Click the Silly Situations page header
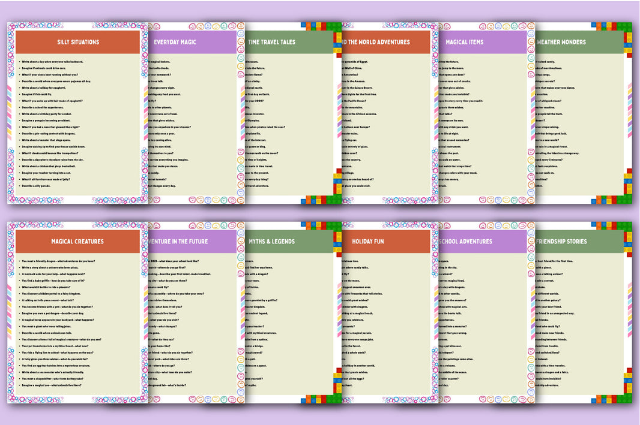This screenshot has width=640, height=425. tap(78, 42)
